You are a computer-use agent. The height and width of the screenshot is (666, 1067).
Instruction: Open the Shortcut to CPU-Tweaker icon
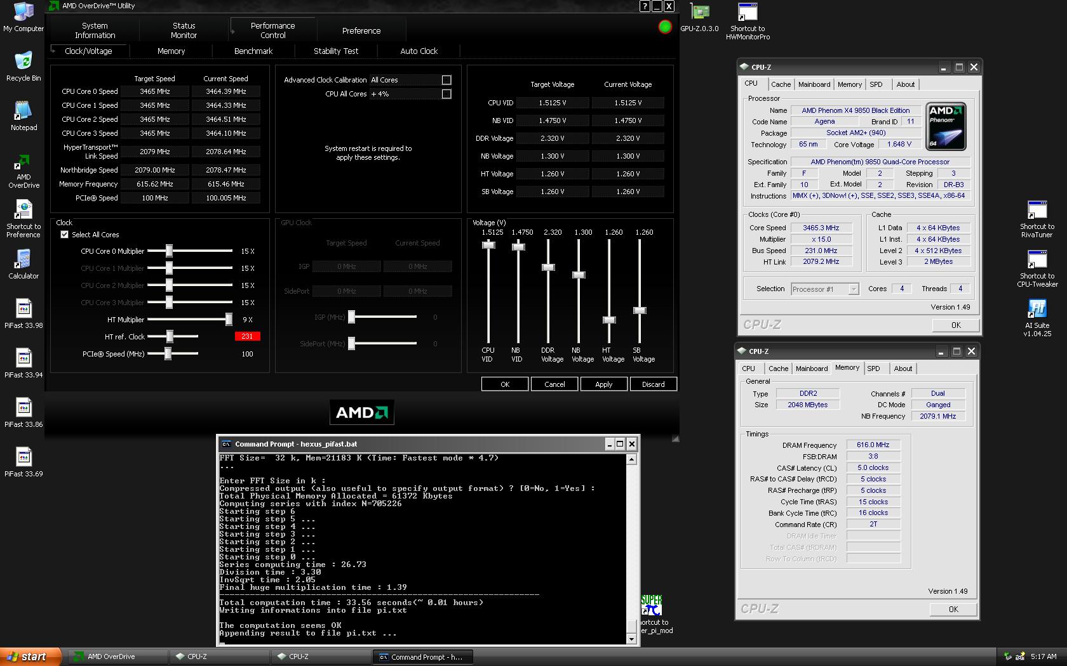(x=1037, y=268)
